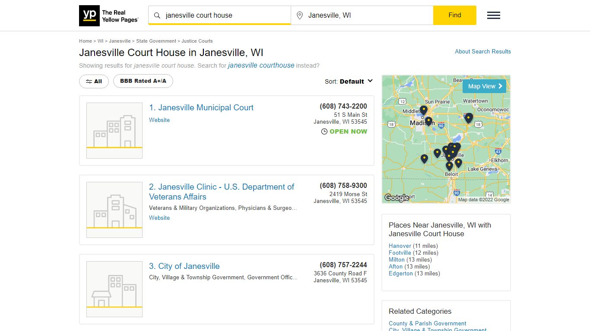Click the phone number (608) 743-2200
This screenshot has height=331, width=590.
(x=343, y=106)
